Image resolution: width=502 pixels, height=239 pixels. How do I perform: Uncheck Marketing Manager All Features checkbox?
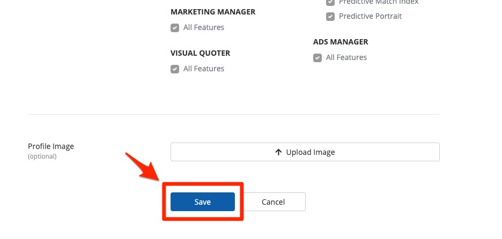[x=175, y=28]
